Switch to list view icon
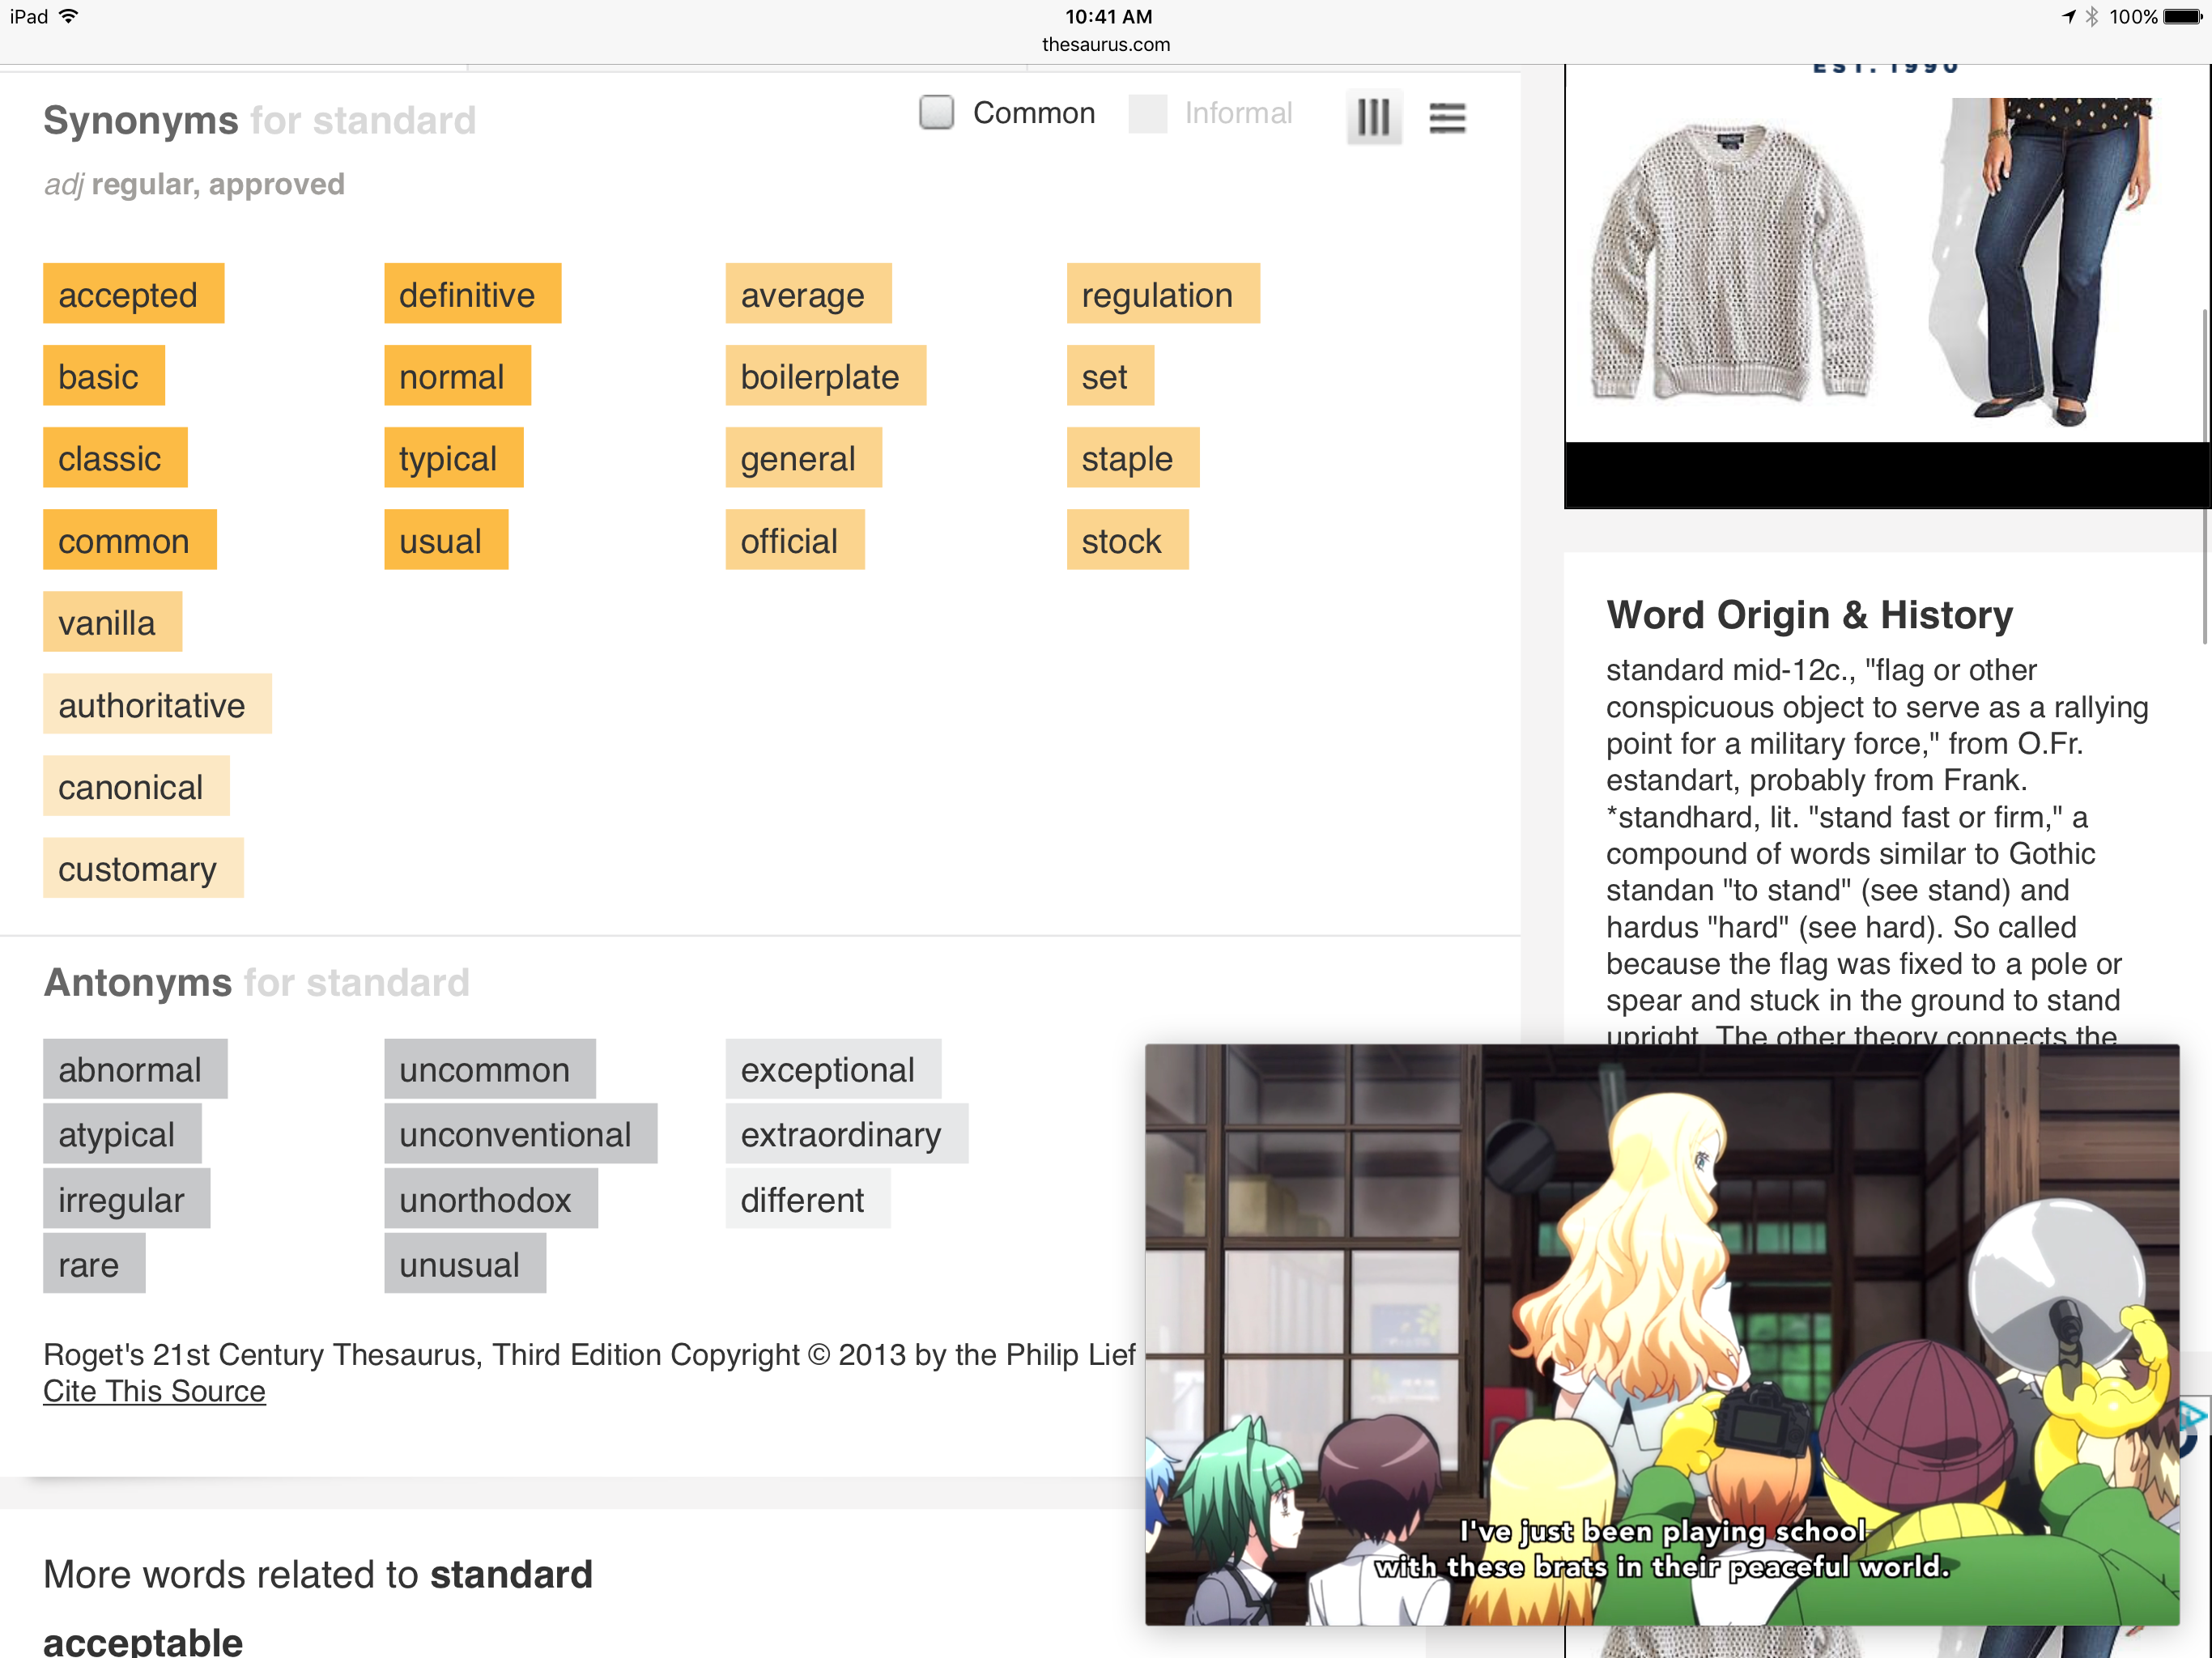Screen dimensions: 2212x1658 point(1446,117)
